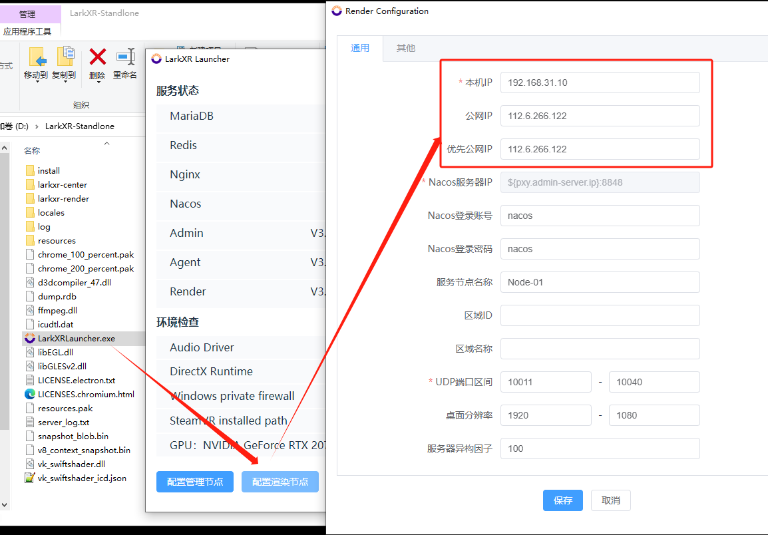Select the LarkXRLauncher.exe file icon
This screenshot has width=768, height=535.
[30, 338]
